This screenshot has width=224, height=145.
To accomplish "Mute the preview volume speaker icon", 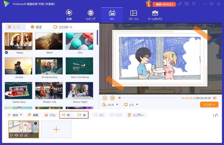I will (x=215, y=98).
